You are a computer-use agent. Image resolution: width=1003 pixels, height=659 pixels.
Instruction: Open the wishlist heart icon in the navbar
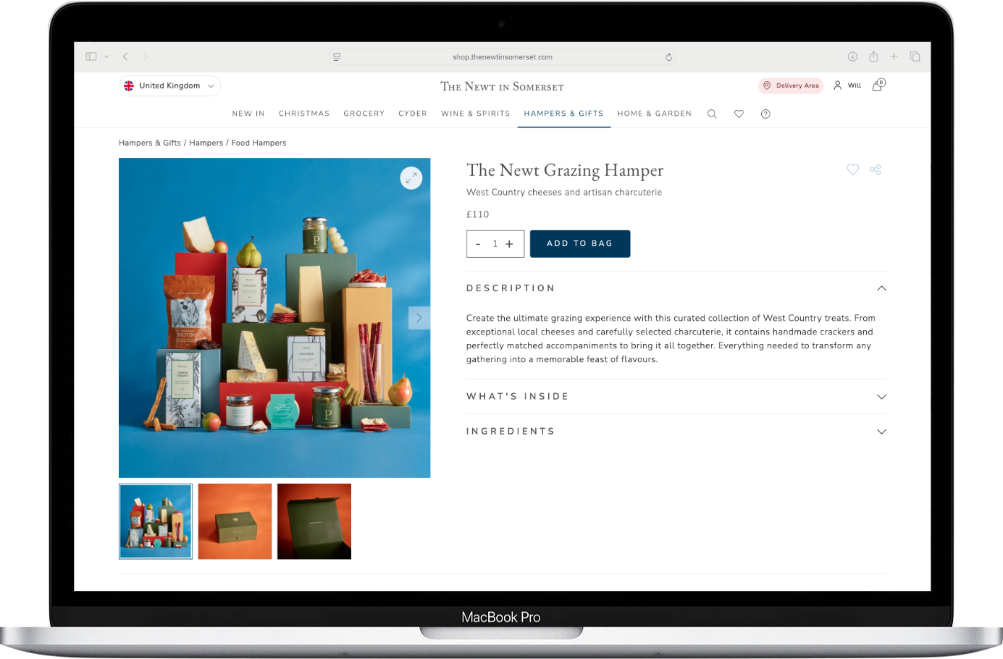(x=739, y=114)
